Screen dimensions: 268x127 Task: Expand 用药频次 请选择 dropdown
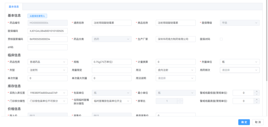[x=240, y=70]
